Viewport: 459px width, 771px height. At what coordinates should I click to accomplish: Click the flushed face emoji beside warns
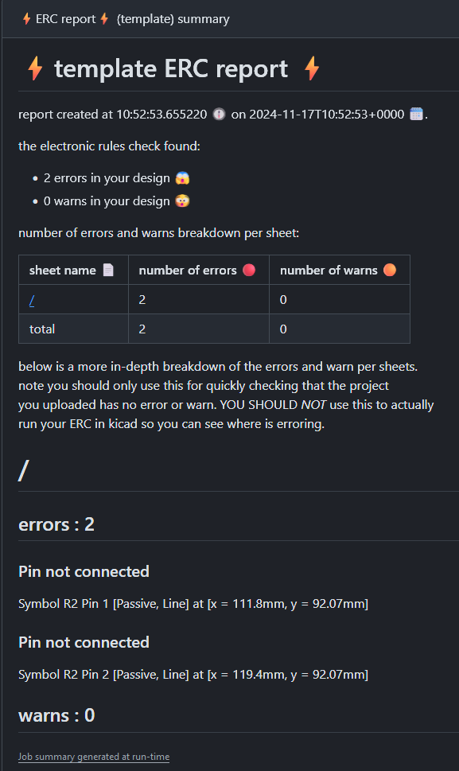pyautogui.click(x=182, y=201)
